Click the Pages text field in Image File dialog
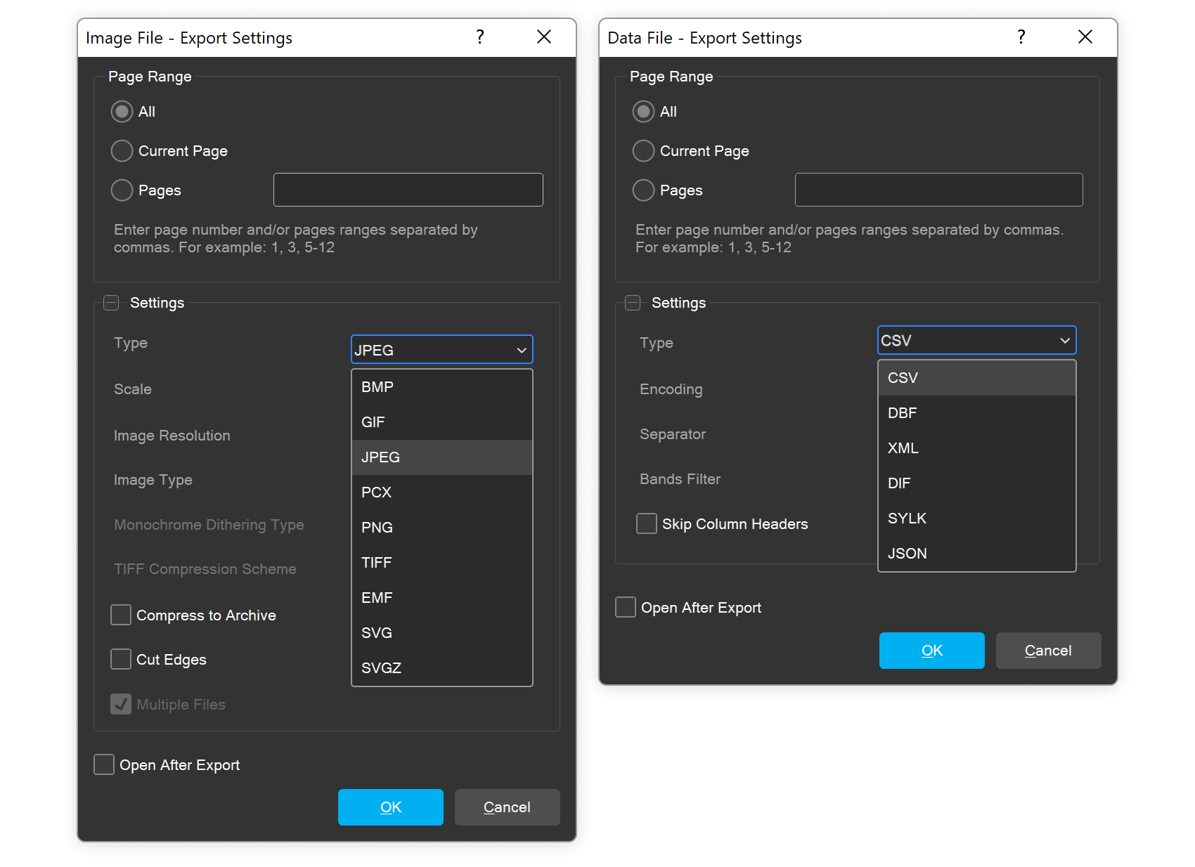Viewport: 1195px width, 867px height. (408, 190)
